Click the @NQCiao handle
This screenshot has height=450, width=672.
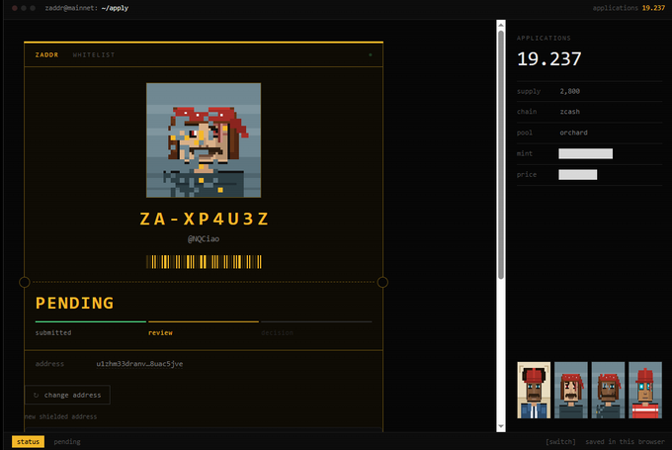point(204,239)
